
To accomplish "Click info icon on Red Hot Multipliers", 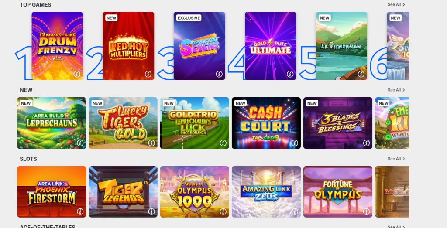I will click(148, 74).
